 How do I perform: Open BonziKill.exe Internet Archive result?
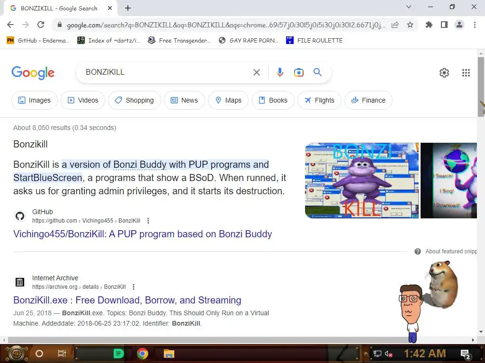(127, 300)
